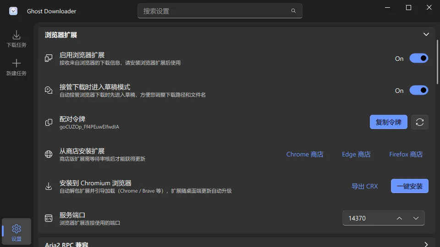Collapse the 浏览器扩展 section chevron
This screenshot has width=440, height=247.
click(x=426, y=34)
